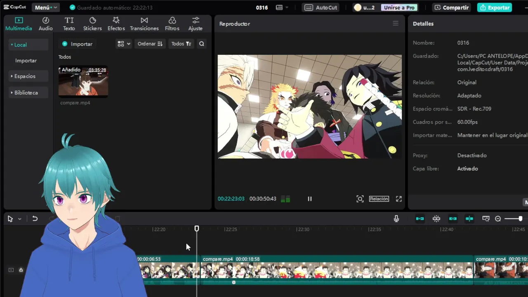Select the Stickers tab
The image size is (528, 297).
click(92, 24)
